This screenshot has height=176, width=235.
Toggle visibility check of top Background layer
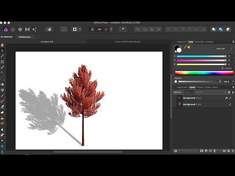tap(230, 98)
